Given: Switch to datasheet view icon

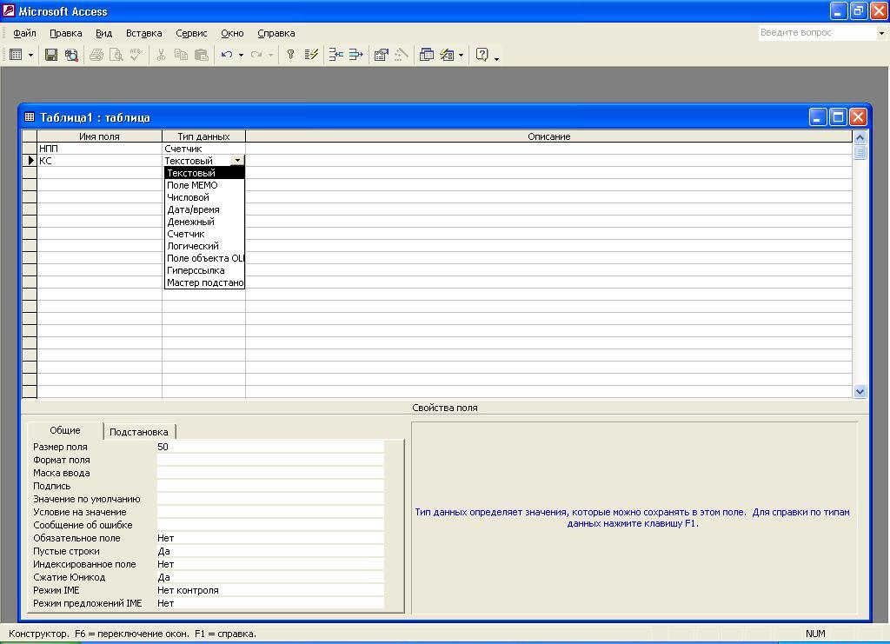Looking at the screenshot, I should 16,55.
